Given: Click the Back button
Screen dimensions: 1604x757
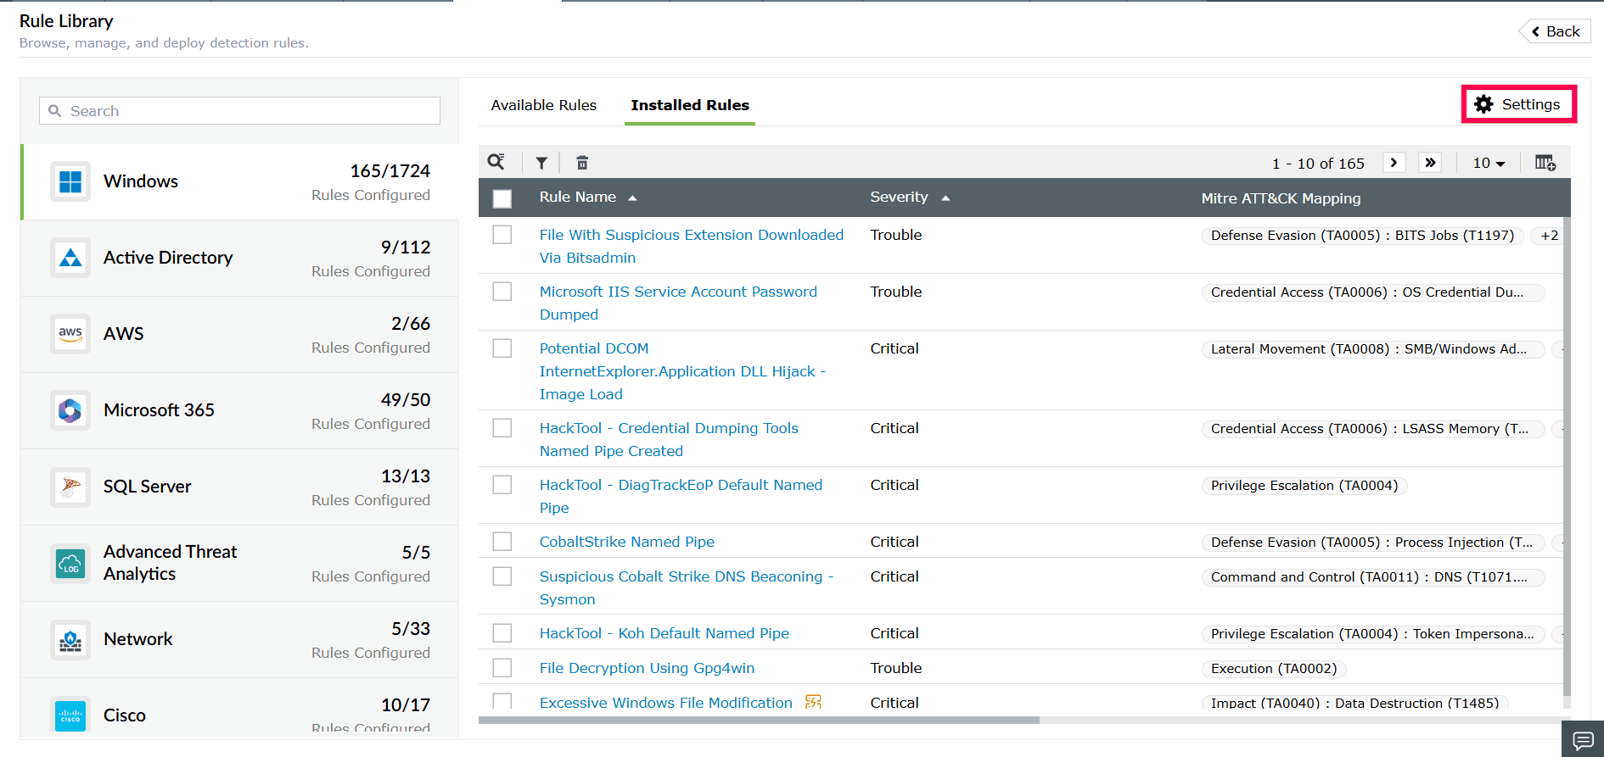Looking at the screenshot, I should click(1556, 31).
